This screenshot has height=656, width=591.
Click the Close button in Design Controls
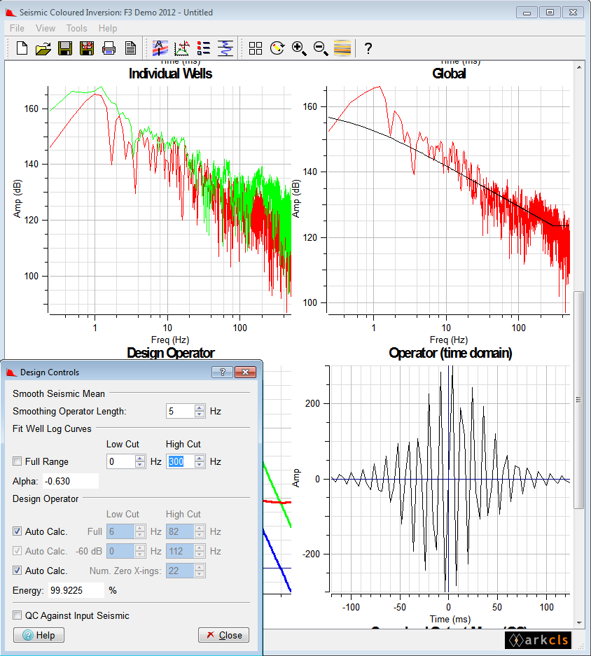click(x=223, y=635)
